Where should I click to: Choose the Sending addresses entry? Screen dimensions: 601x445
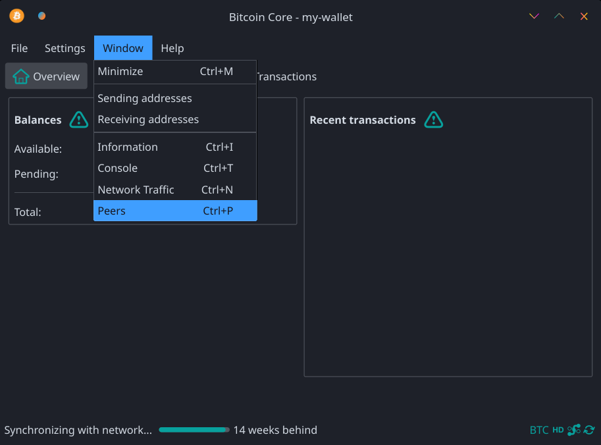[174, 98]
